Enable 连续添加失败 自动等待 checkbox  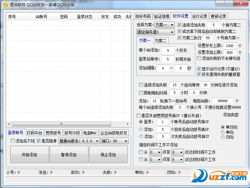click(141, 85)
